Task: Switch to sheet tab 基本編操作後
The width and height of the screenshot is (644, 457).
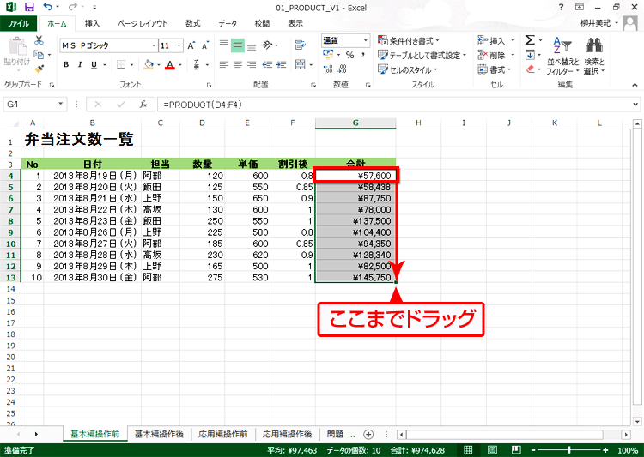Action: point(159,434)
